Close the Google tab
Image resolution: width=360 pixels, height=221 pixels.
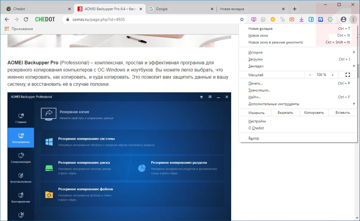pos(212,9)
